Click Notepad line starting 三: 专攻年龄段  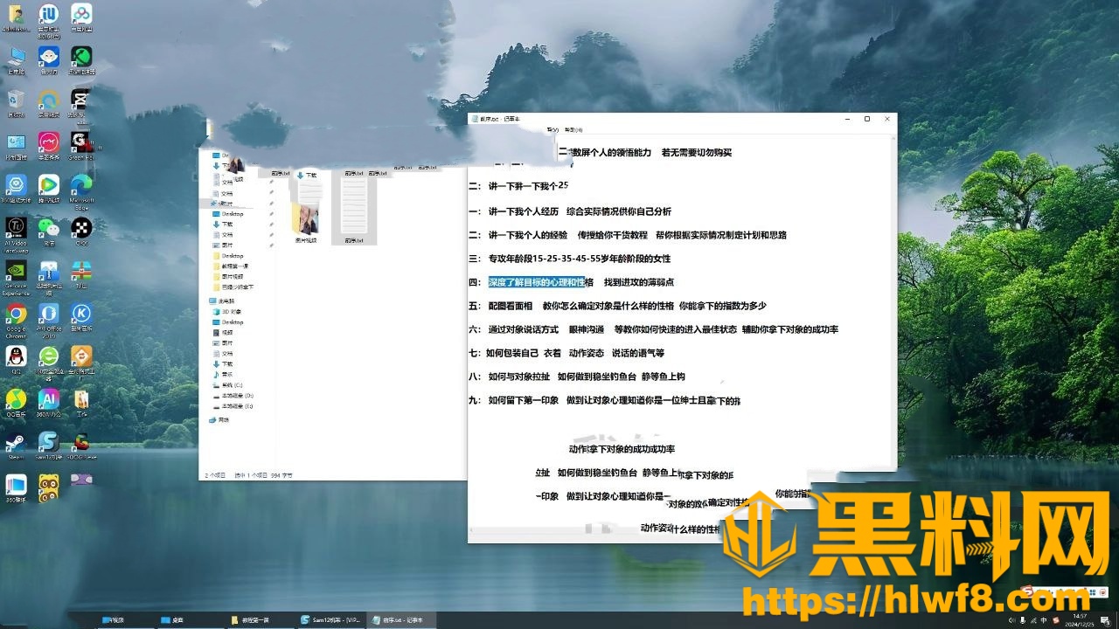(570, 259)
